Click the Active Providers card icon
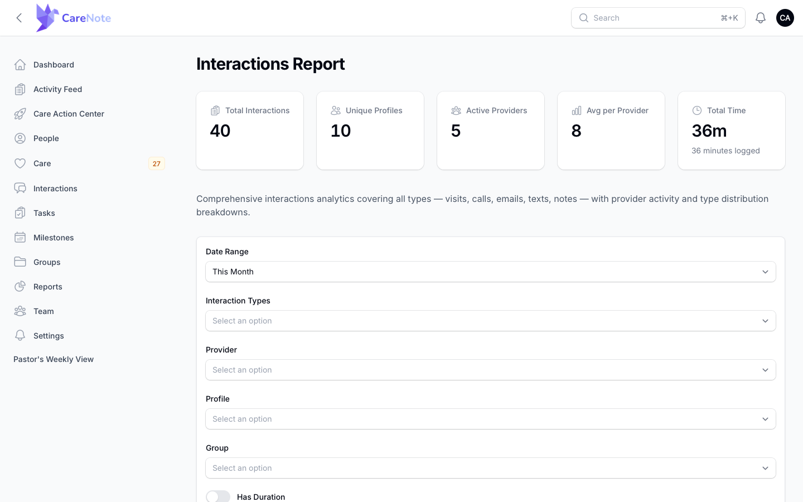Viewport: 803px width, 502px height. pos(456,110)
